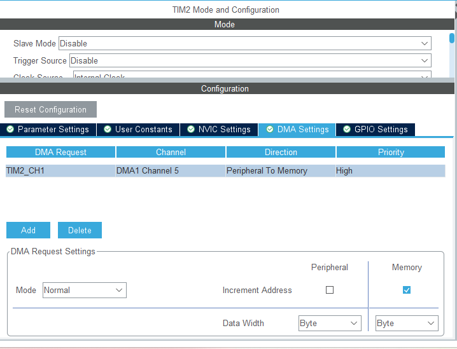Click the Peripheral To Memory direction cell

pos(281,170)
